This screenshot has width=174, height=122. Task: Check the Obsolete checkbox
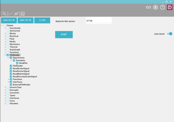click(x=8, y=104)
